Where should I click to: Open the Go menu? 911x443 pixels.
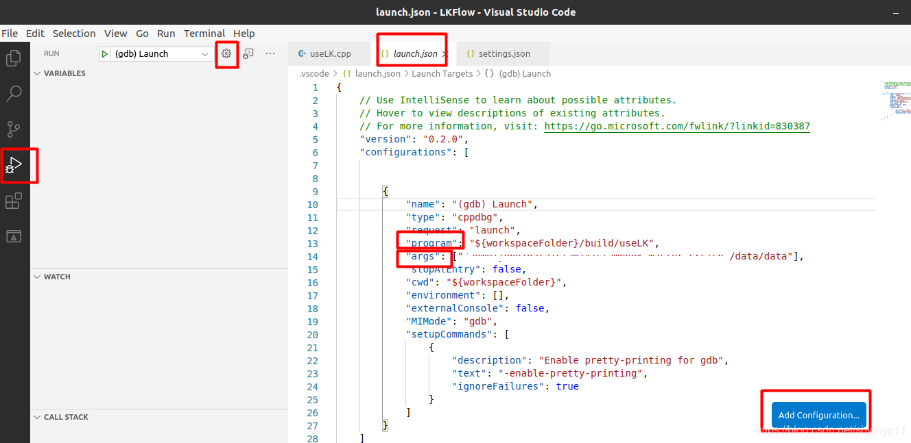tap(142, 33)
